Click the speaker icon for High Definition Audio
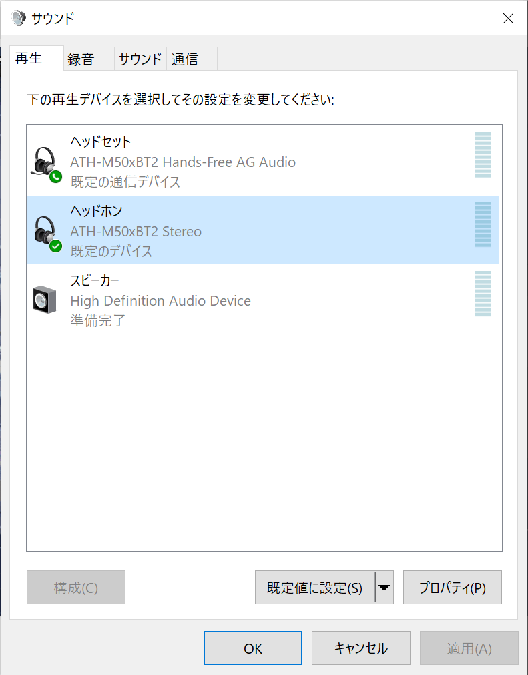The image size is (528, 675). [45, 300]
